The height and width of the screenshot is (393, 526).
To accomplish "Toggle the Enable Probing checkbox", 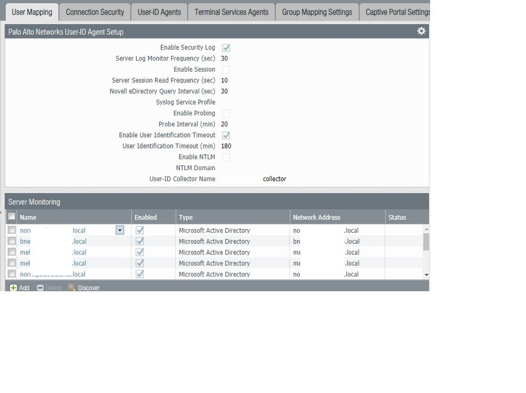I will (x=226, y=113).
